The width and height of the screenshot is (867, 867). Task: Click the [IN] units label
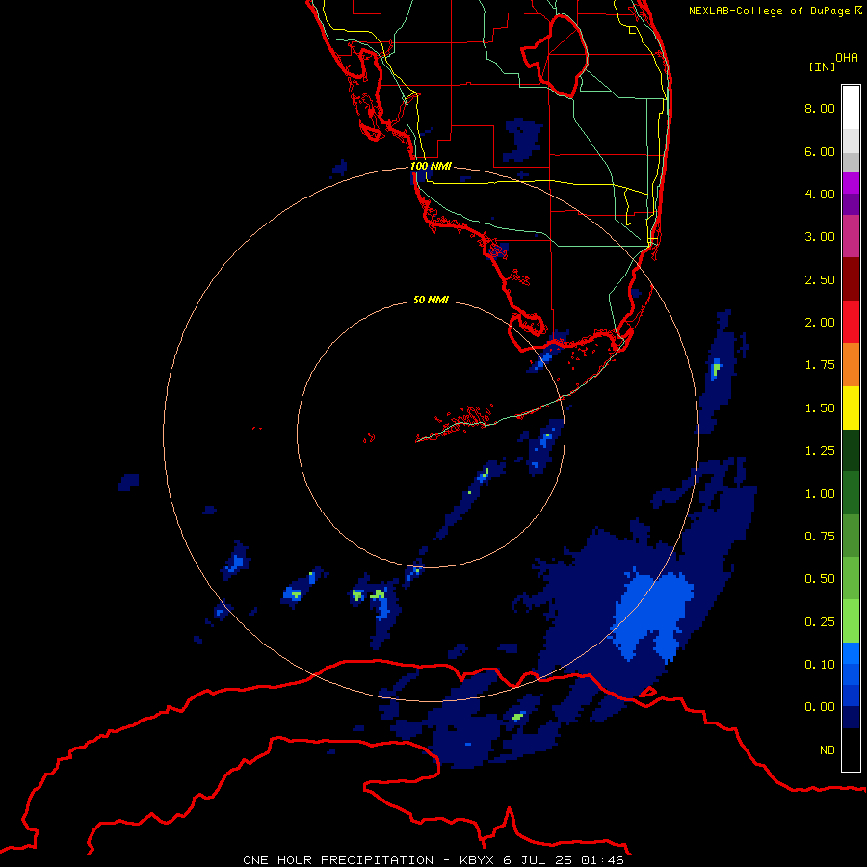(822, 66)
